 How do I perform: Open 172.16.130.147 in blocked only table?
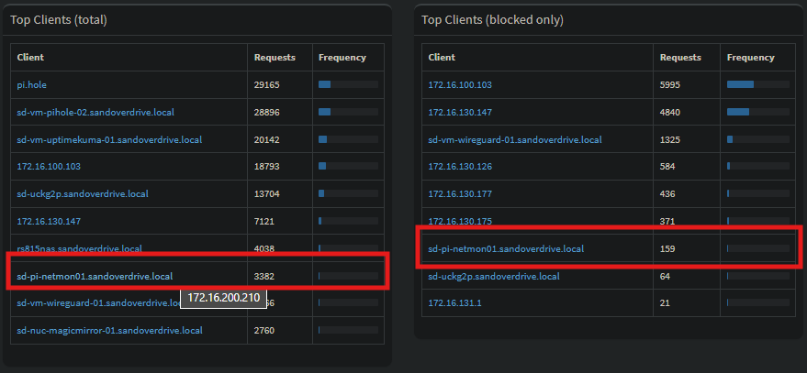point(460,112)
